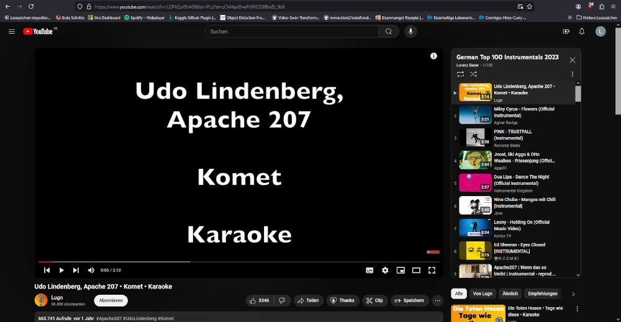Screen dimensions: 621x322
Task: Subscribe with the Abonnieren button
Action: click(111, 301)
